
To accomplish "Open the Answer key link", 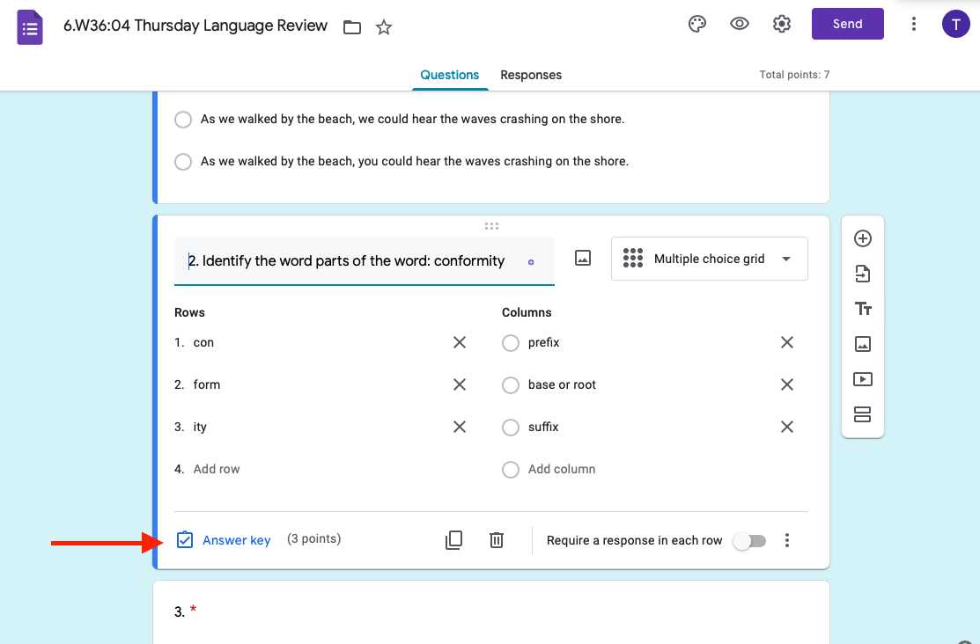I will coord(236,540).
